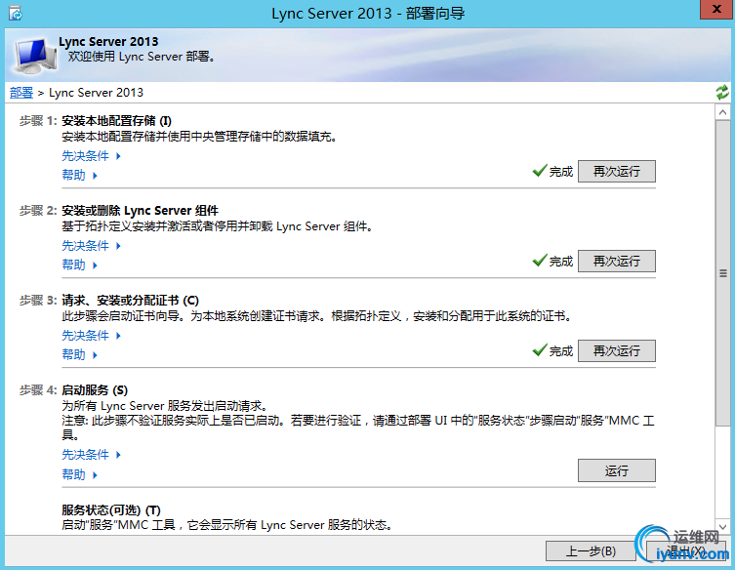
Task: Click the step 2 完成 checkmark status
Action: (x=553, y=262)
